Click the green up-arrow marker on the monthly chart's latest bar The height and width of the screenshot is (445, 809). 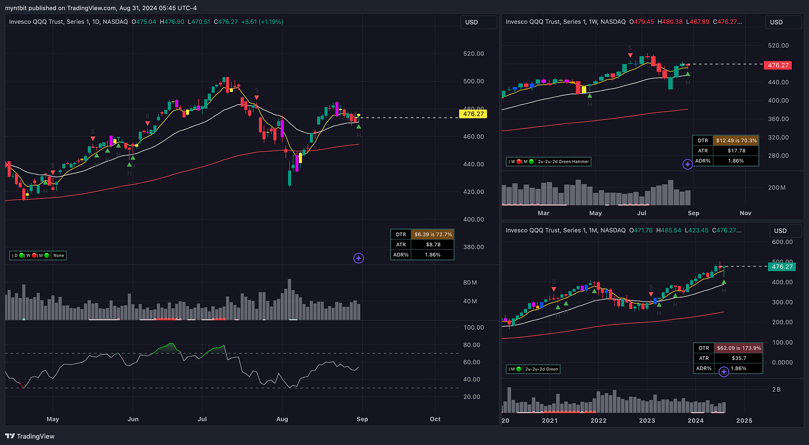(x=724, y=282)
